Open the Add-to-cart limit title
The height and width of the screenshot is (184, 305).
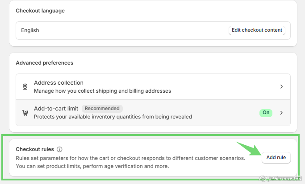56,108
